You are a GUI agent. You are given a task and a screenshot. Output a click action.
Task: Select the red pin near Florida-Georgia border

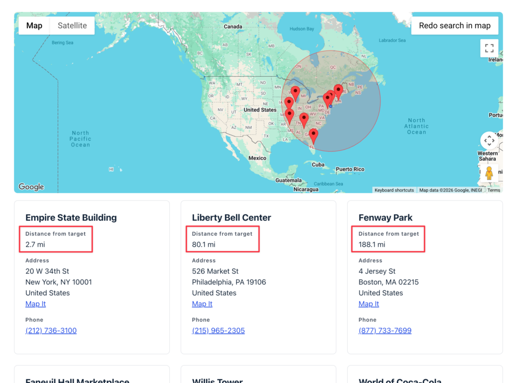(x=313, y=136)
